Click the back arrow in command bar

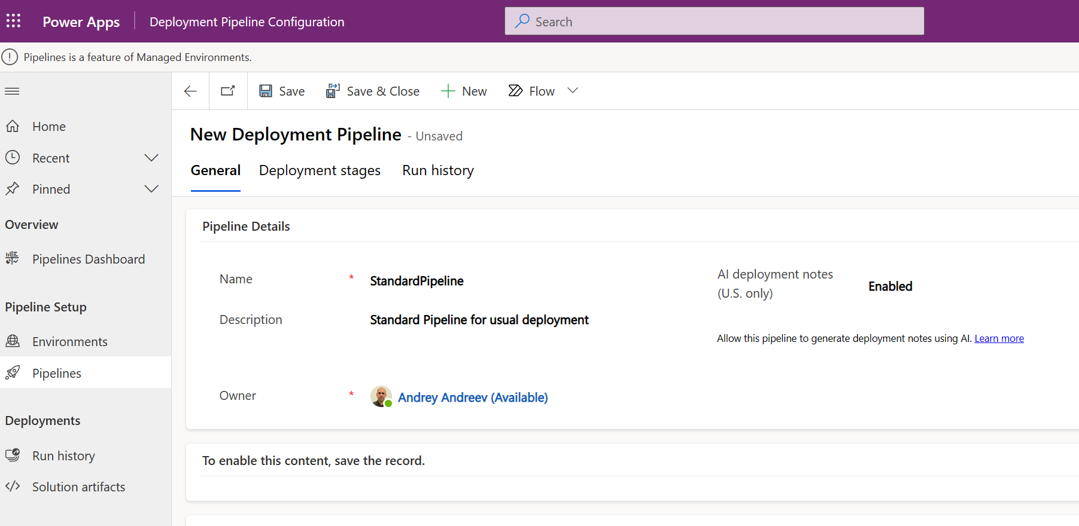coord(190,91)
